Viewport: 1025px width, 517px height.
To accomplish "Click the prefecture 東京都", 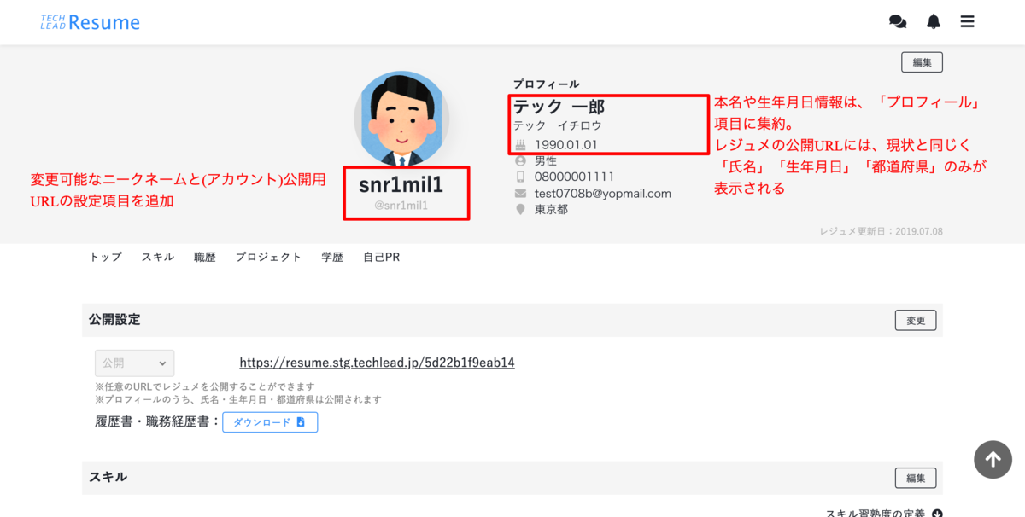I will click(x=552, y=209).
